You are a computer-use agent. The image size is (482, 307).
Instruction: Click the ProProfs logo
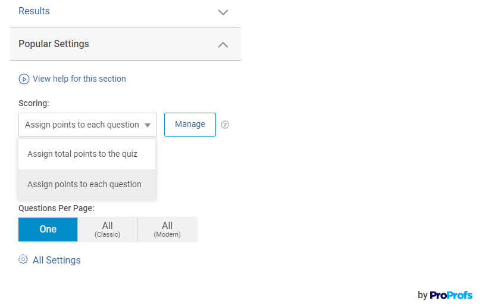451,295
